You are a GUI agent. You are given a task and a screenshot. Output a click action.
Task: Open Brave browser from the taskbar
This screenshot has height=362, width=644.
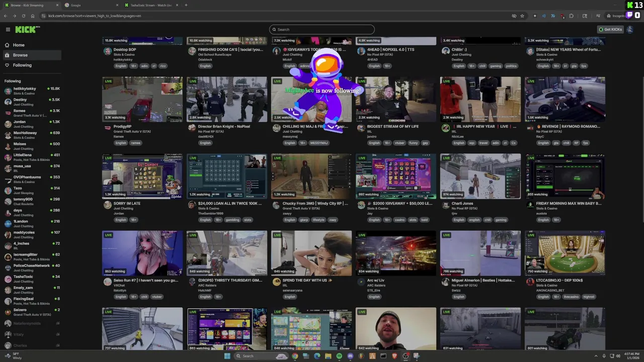click(394, 356)
